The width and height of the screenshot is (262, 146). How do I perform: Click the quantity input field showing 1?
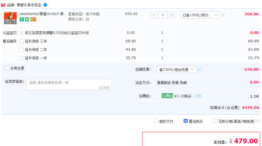click(x=163, y=15)
